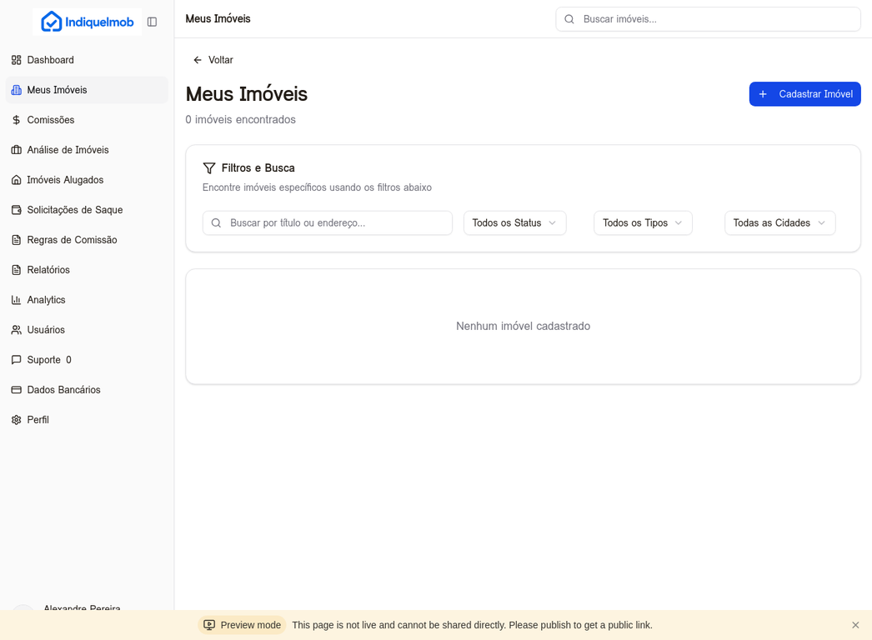Viewport: 872px width, 640px height.
Task: Click the Dashboard grid icon
Action: [17, 60]
